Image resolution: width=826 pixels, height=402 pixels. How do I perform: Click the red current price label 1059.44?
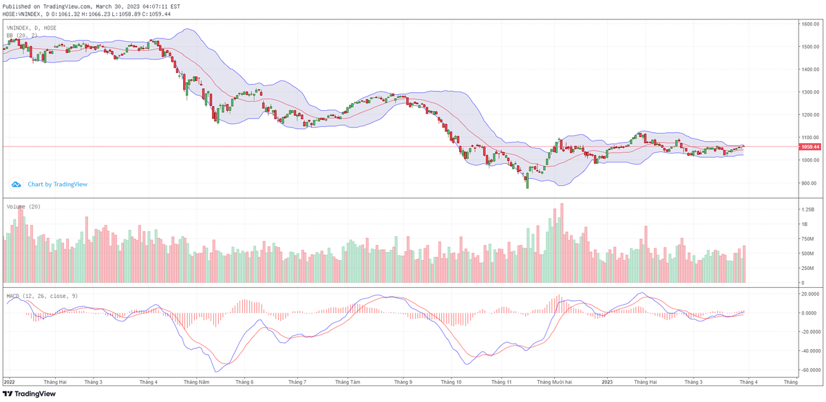tap(809, 147)
